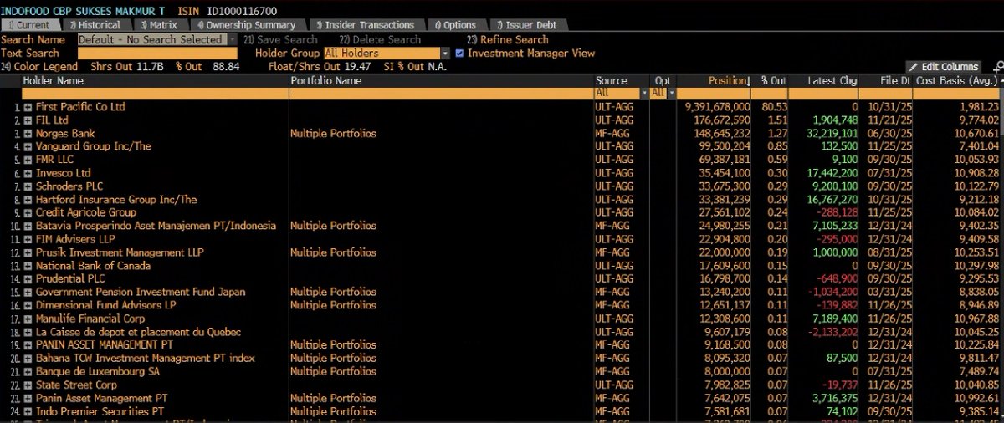Expand La Caisse de depot Quebec row
1004x423 pixels.
(x=28, y=332)
